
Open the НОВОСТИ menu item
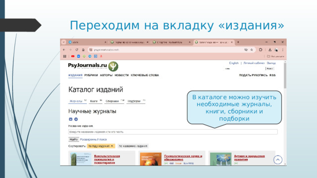(121, 75)
